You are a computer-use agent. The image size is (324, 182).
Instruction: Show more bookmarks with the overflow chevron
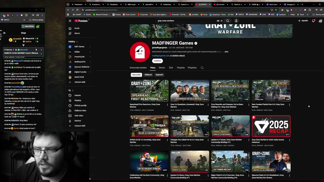point(308,14)
